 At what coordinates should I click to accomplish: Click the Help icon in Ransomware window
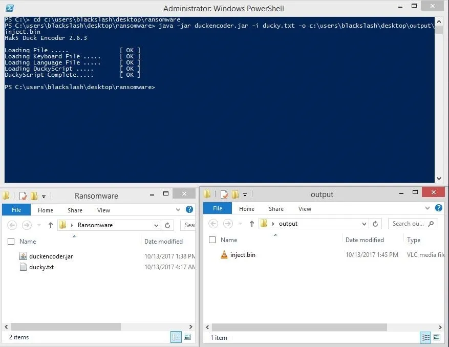[189, 209]
